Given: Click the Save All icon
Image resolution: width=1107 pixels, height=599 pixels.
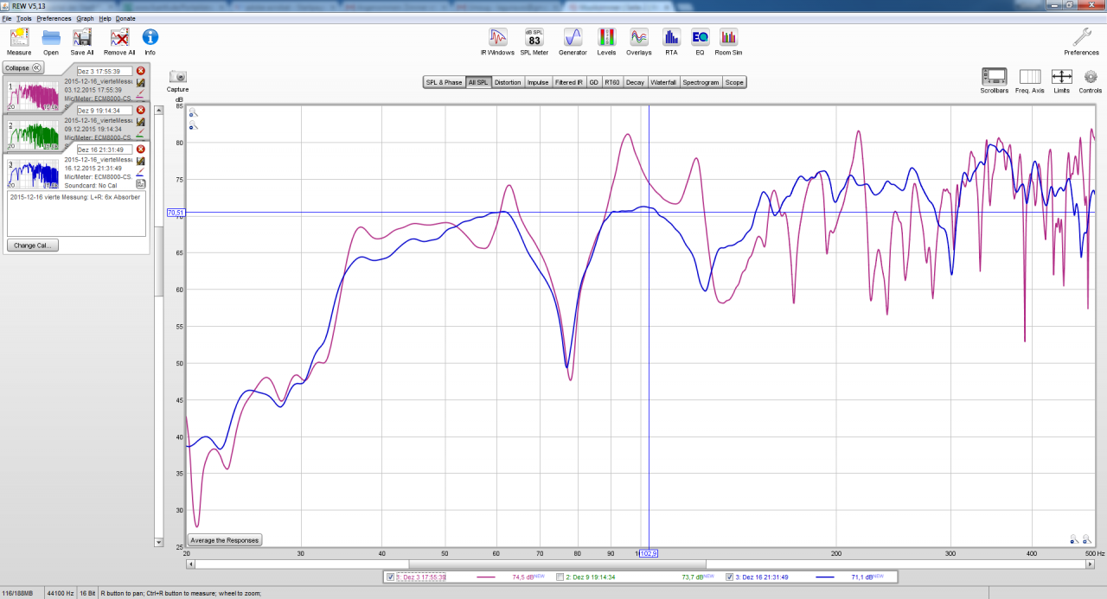Looking at the screenshot, I should coord(83,37).
